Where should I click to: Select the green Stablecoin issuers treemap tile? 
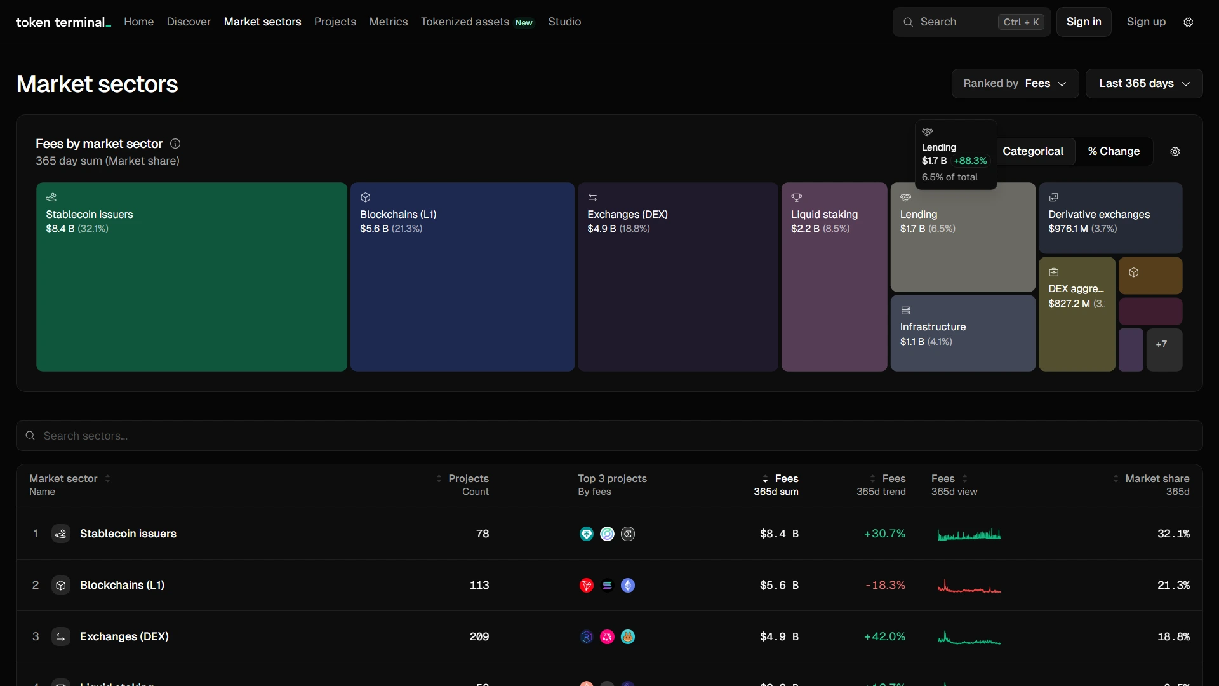click(x=191, y=292)
